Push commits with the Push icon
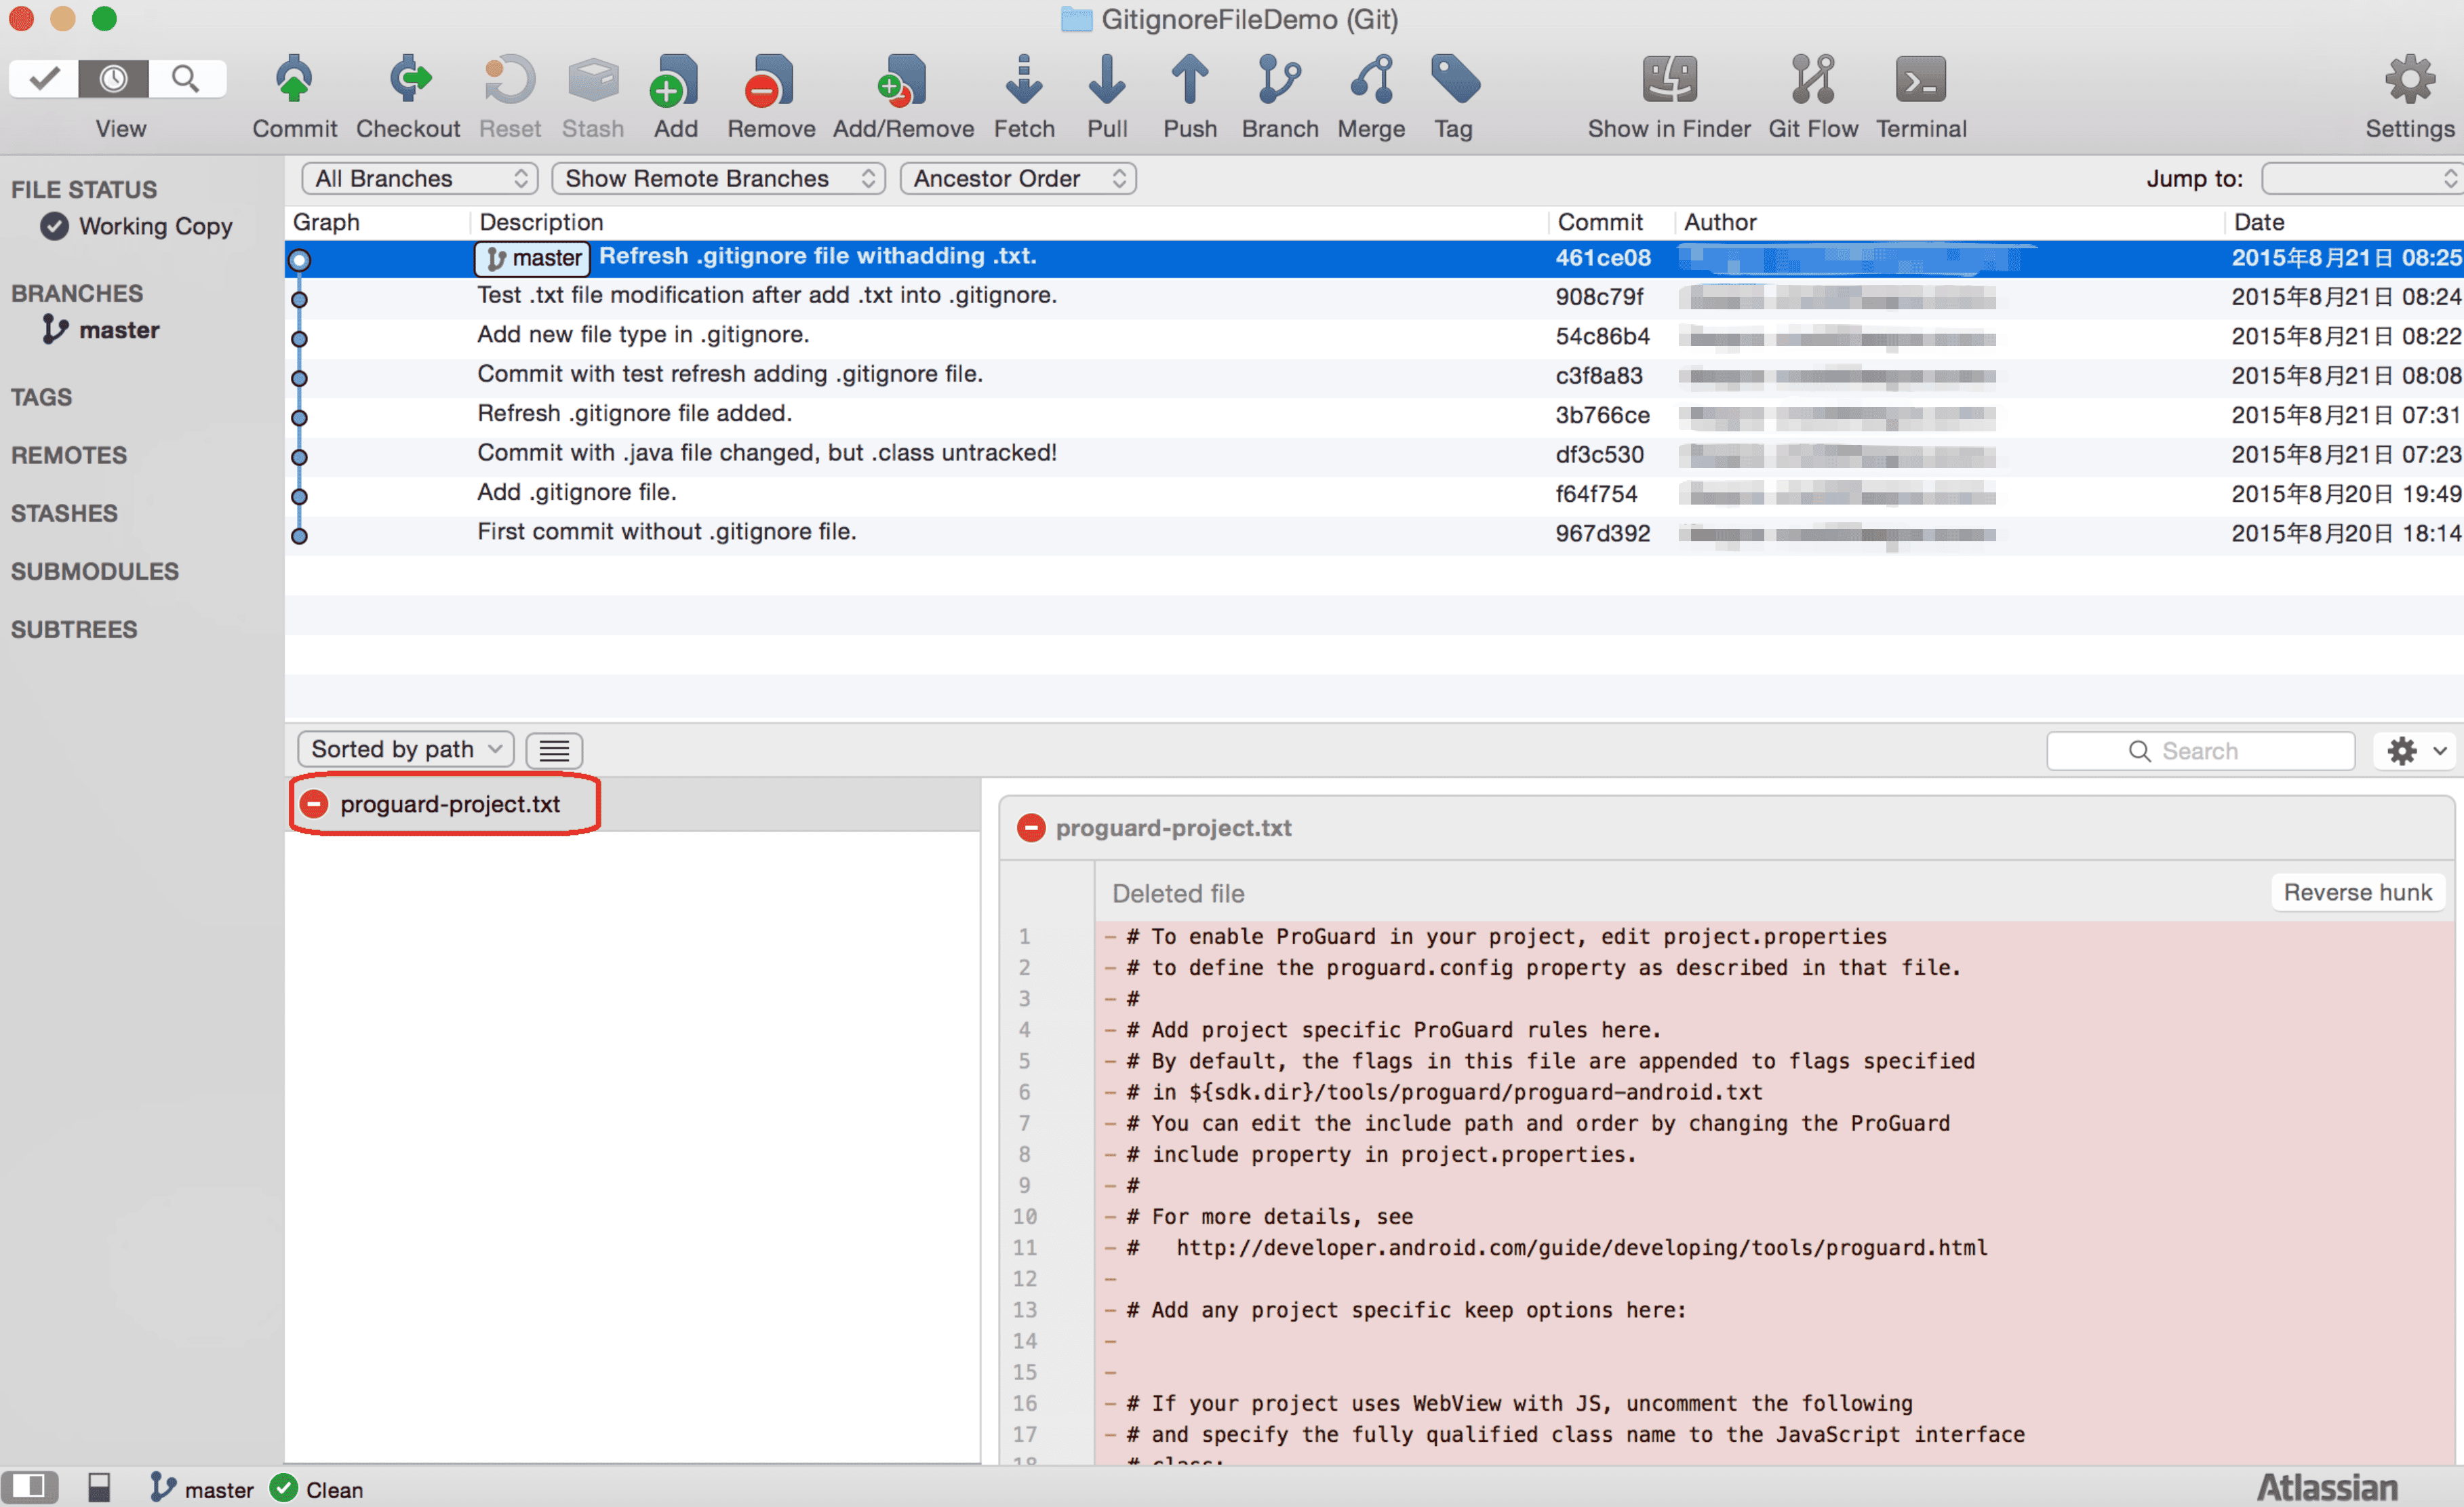This screenshot has height=1507, width=2464. click(1189, 80)
